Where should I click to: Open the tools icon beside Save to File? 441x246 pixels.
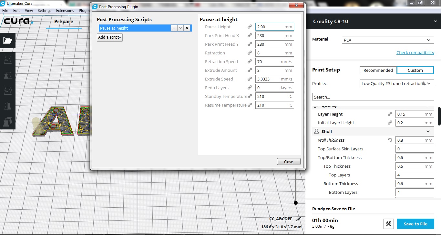coord(389,224)
